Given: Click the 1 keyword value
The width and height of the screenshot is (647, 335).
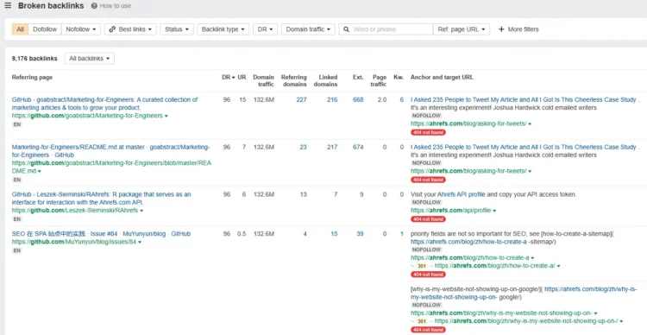Looking at the screenshot, I should 402,234.
